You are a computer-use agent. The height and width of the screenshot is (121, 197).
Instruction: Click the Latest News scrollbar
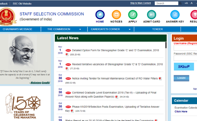tap(166, 45)
